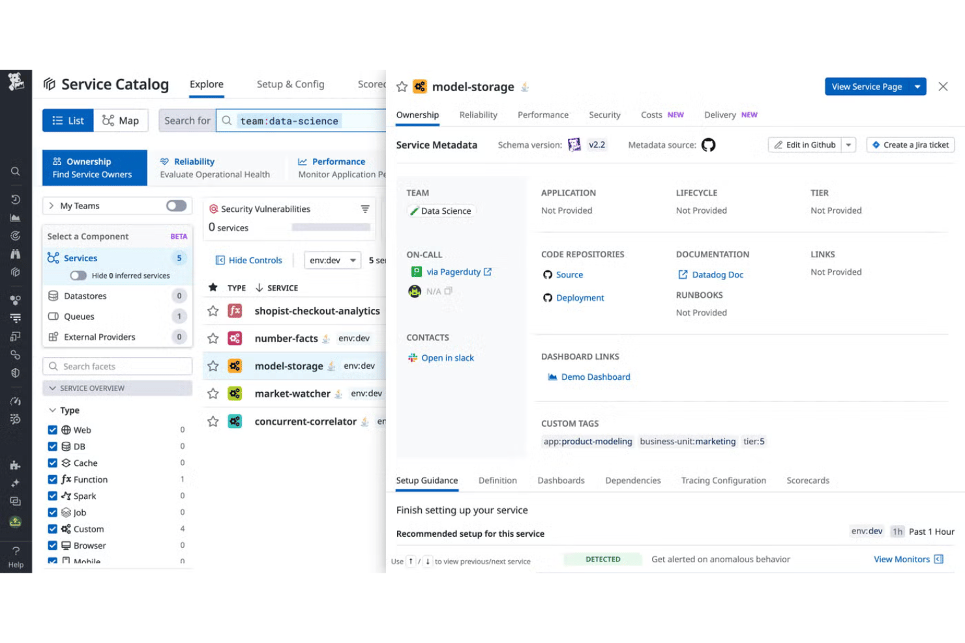Sort by the SERVICE column header
Image resolution: width=965 pixels, height=643 pixels.
pyautogui.click(x=276, y=288)
